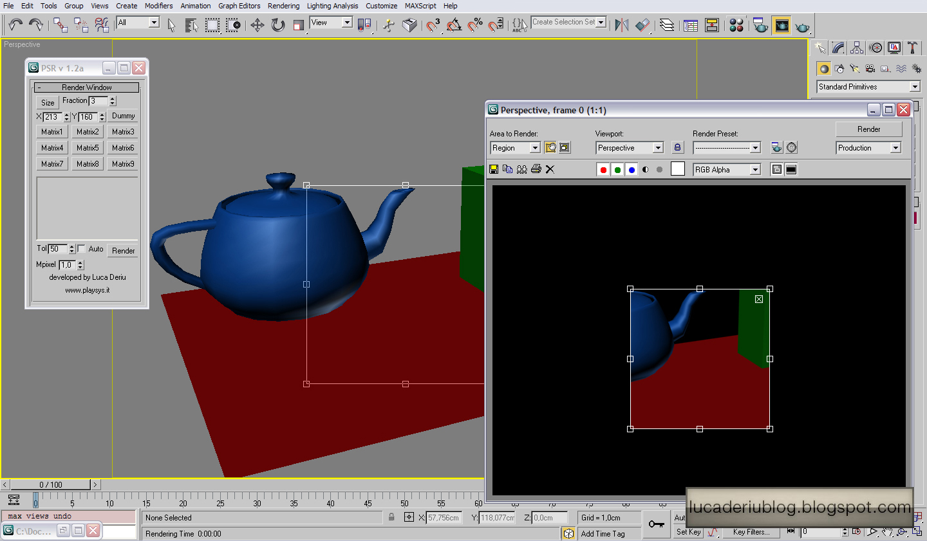Expand the Render Preset dropdown
The image size is (927, 541).
(x=727, y=147)
